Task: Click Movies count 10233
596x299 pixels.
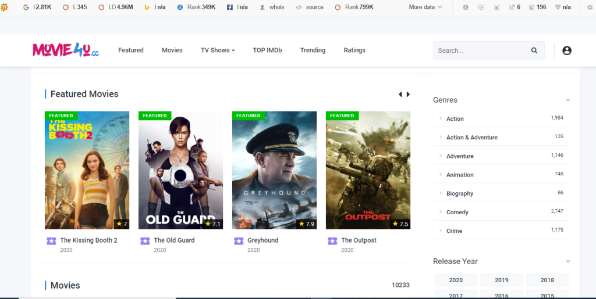Action: [x=400, y=285]
